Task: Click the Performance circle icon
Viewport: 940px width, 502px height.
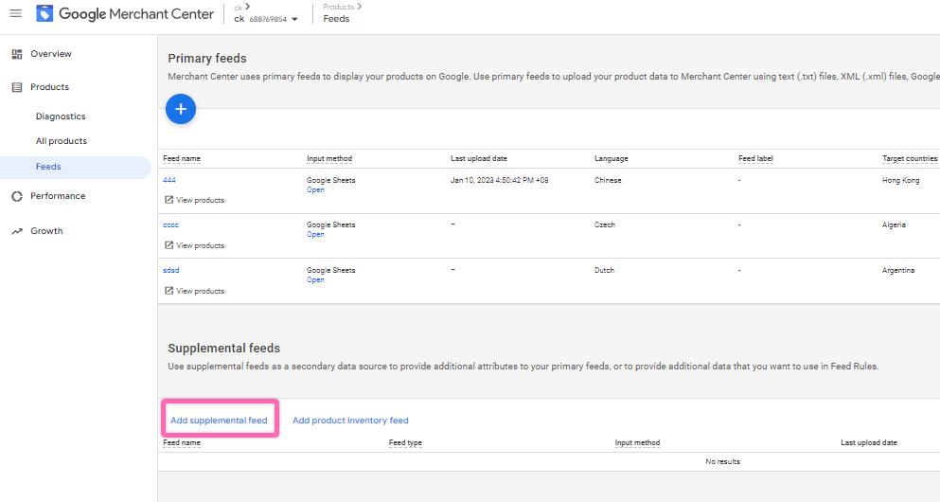Action: click(x=16, y=196)
